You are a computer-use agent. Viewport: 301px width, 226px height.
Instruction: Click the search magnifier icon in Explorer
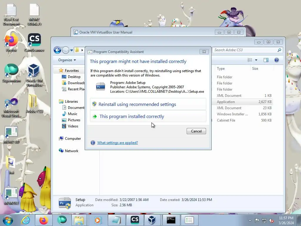[279, 50]
